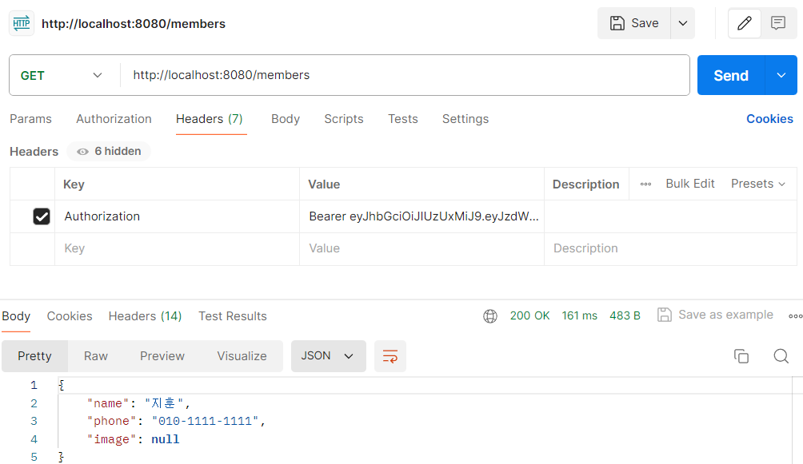Click the empty Description placeholder field
The image size is (803, 464).
click(670, 248)
